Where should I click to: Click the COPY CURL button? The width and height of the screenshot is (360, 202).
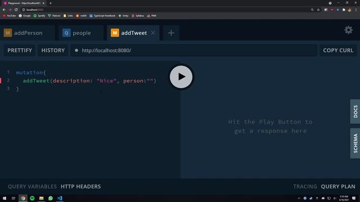pyautogui.click(x=338, y=50)
